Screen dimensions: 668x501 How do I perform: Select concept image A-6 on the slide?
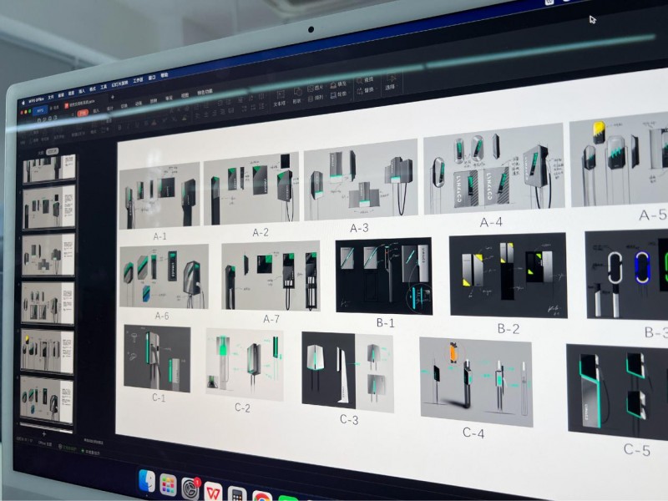(x=164, y=276)
